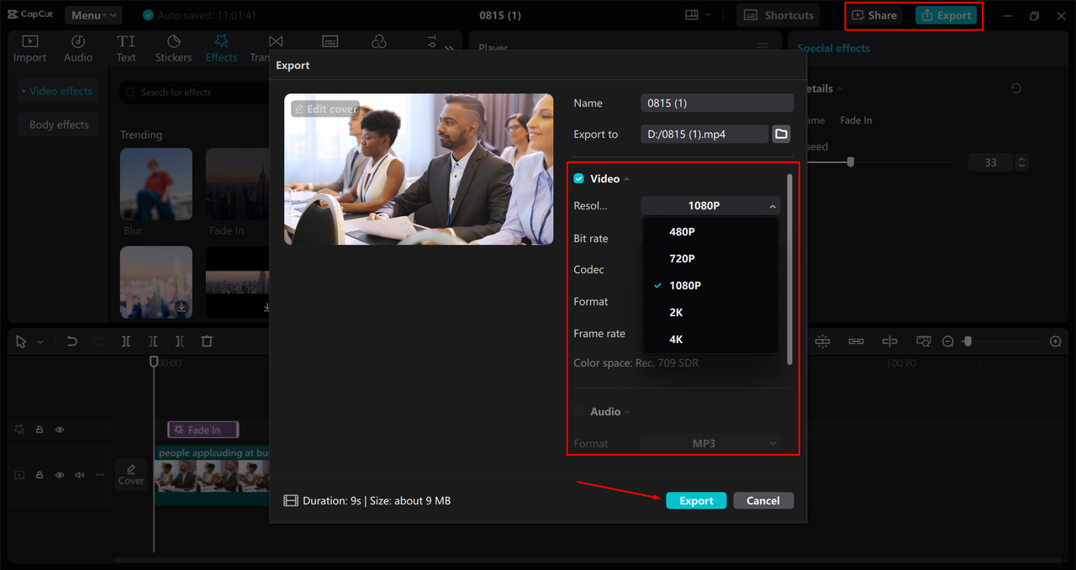Click the timeline zoom slider handle
The height and width of the screenshot is (570, 1076).
pos(968,341)
